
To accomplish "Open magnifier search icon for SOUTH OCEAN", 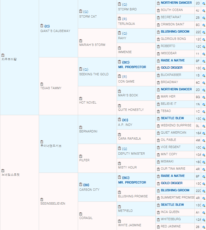I will click(x=204, y=11).
